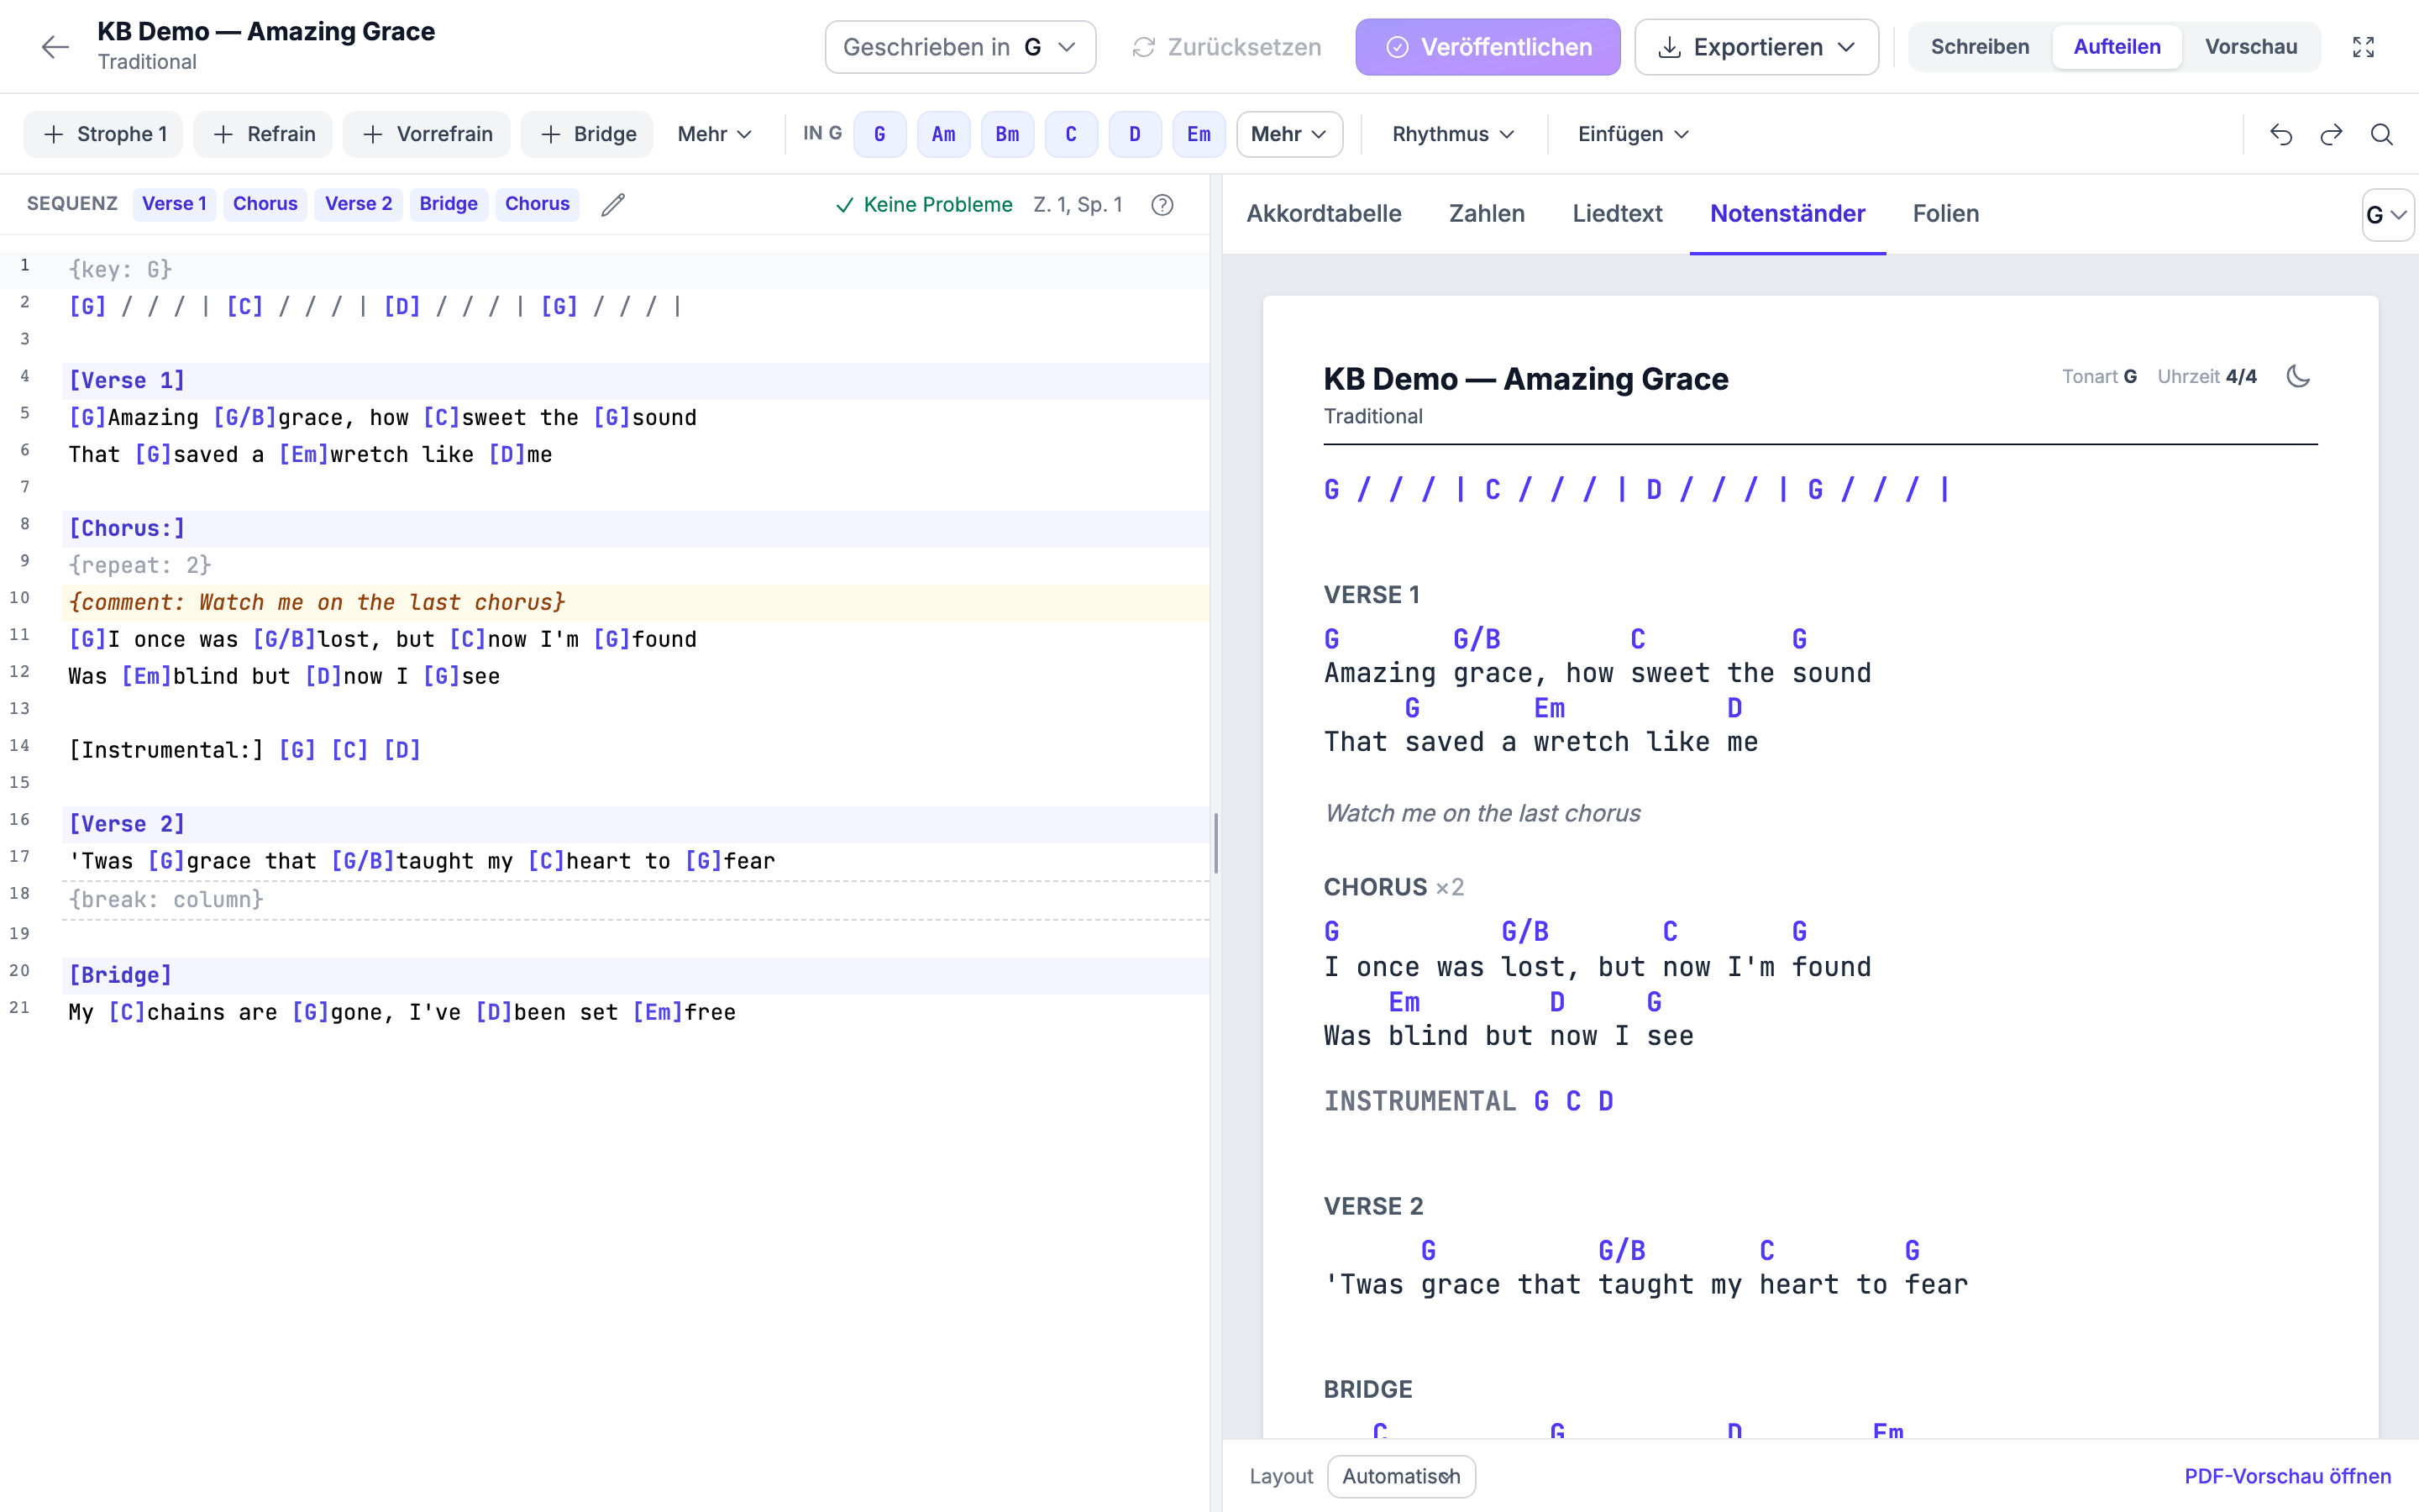2419x1512 pixels.
Task: Switch to Schreiben mode
Action: (1979, 47)
